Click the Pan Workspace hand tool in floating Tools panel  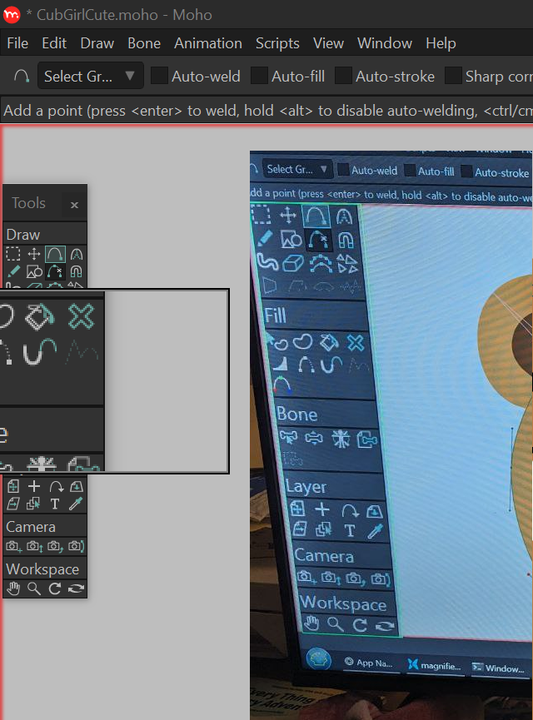click(x=13, y=588)
